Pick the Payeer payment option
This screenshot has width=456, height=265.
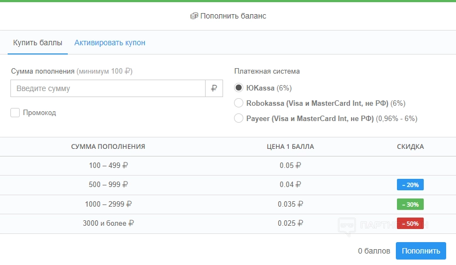click(238, 118)
